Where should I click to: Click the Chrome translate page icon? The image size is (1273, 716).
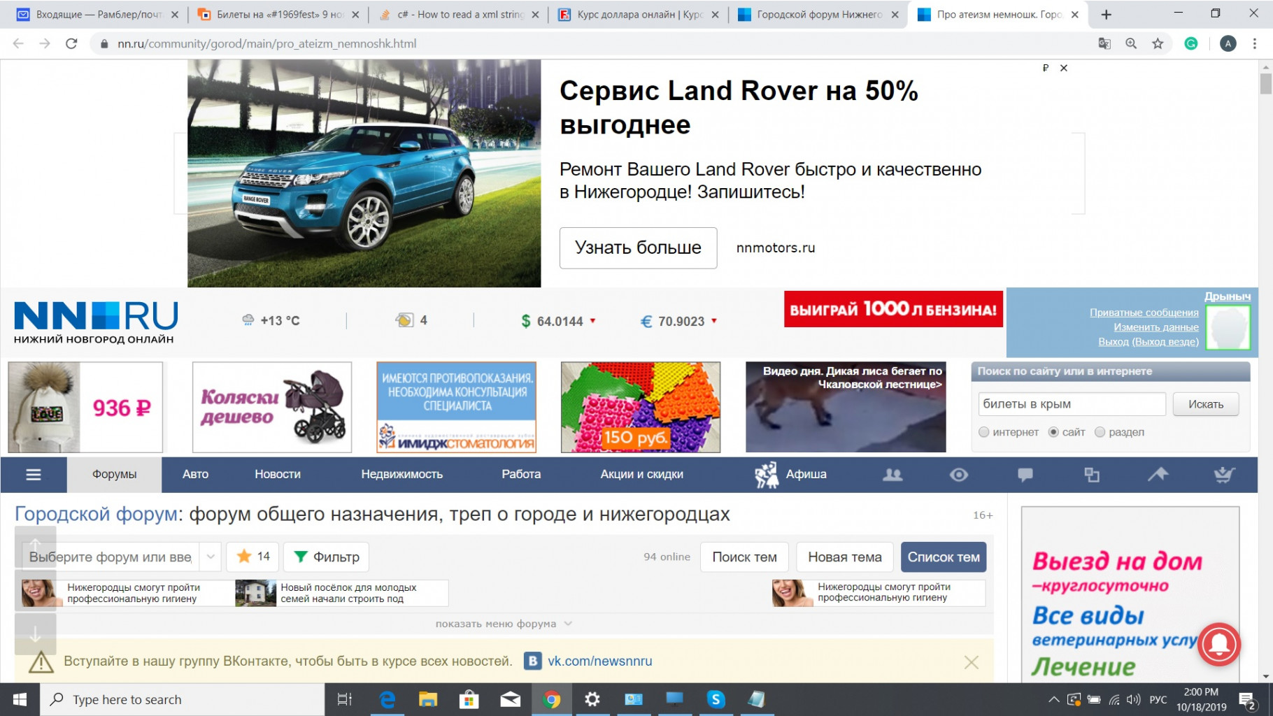click(x=1104, y=43)
